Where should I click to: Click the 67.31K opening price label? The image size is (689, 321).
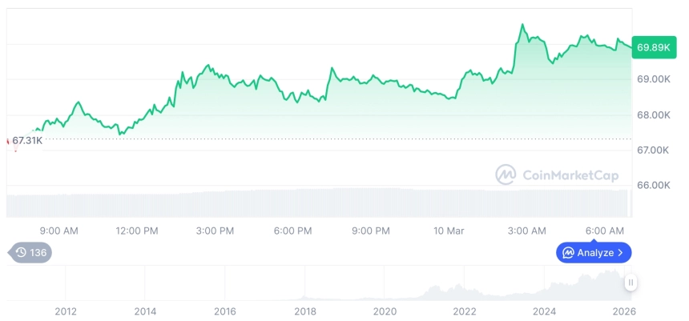coord(27,141)
